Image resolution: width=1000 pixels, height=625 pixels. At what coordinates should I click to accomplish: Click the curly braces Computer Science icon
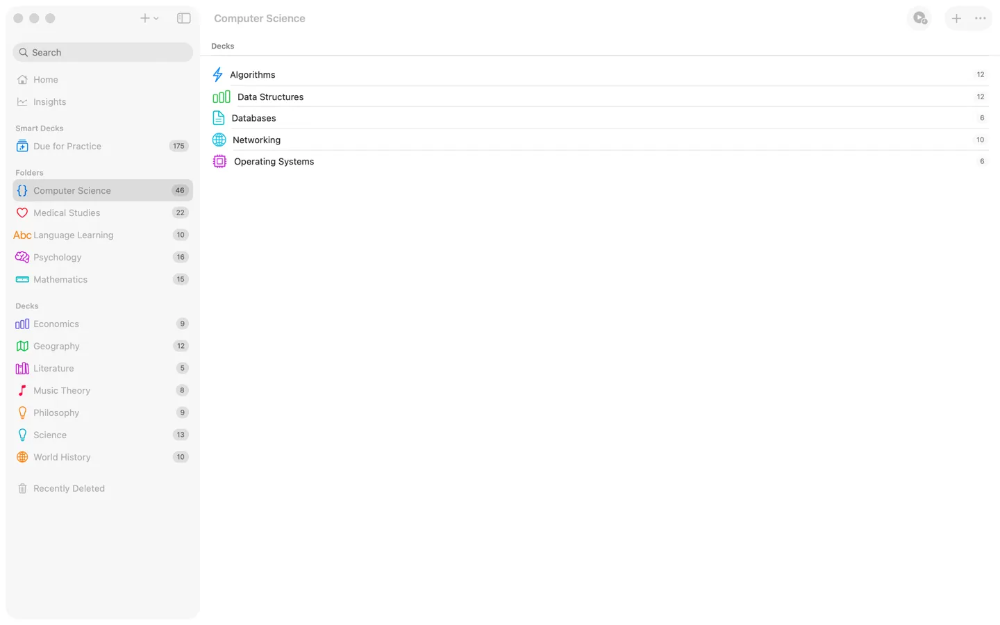pos(22,190)
